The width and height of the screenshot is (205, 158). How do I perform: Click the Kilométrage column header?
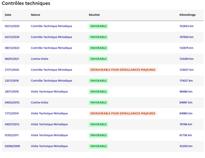click(188, 15)
